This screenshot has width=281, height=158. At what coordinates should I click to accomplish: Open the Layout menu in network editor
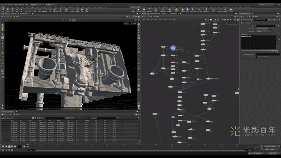pos(165,20)
